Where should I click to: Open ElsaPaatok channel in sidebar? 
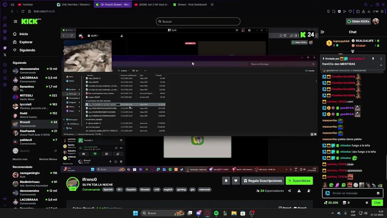tap(35, 133)
